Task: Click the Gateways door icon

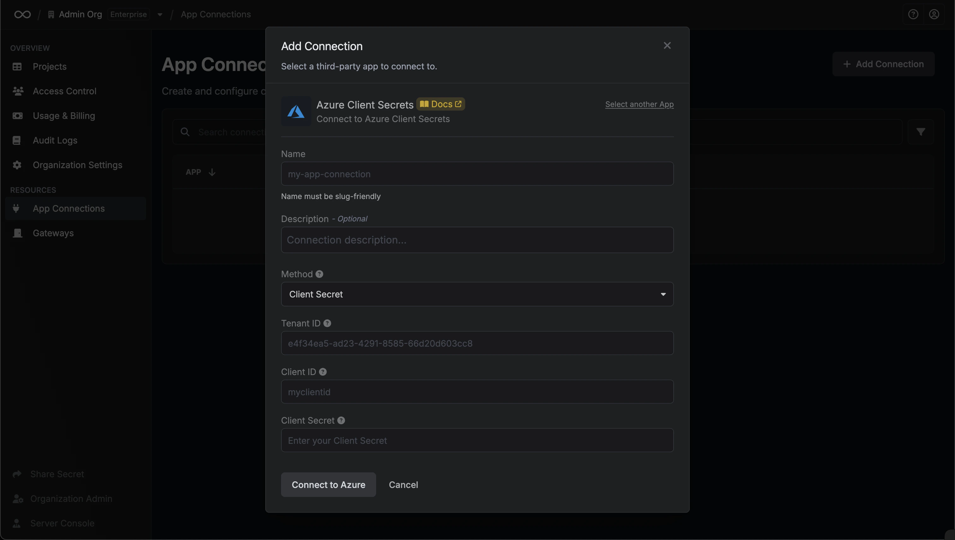Action: 17,233
